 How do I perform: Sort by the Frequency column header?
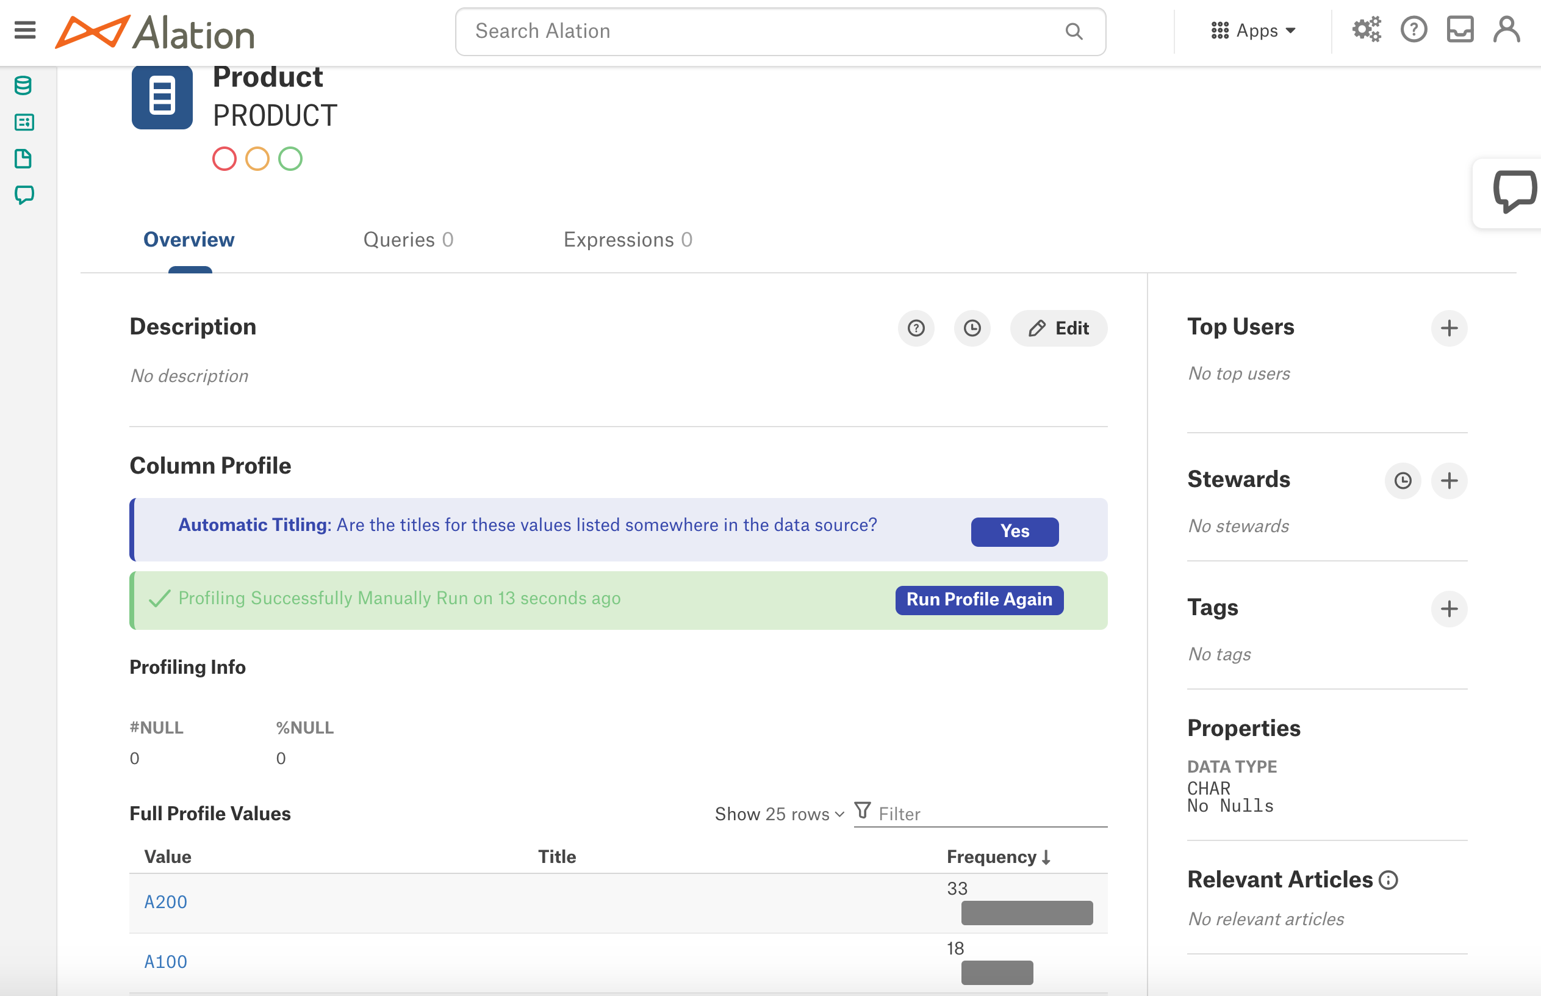click(998, 857)
